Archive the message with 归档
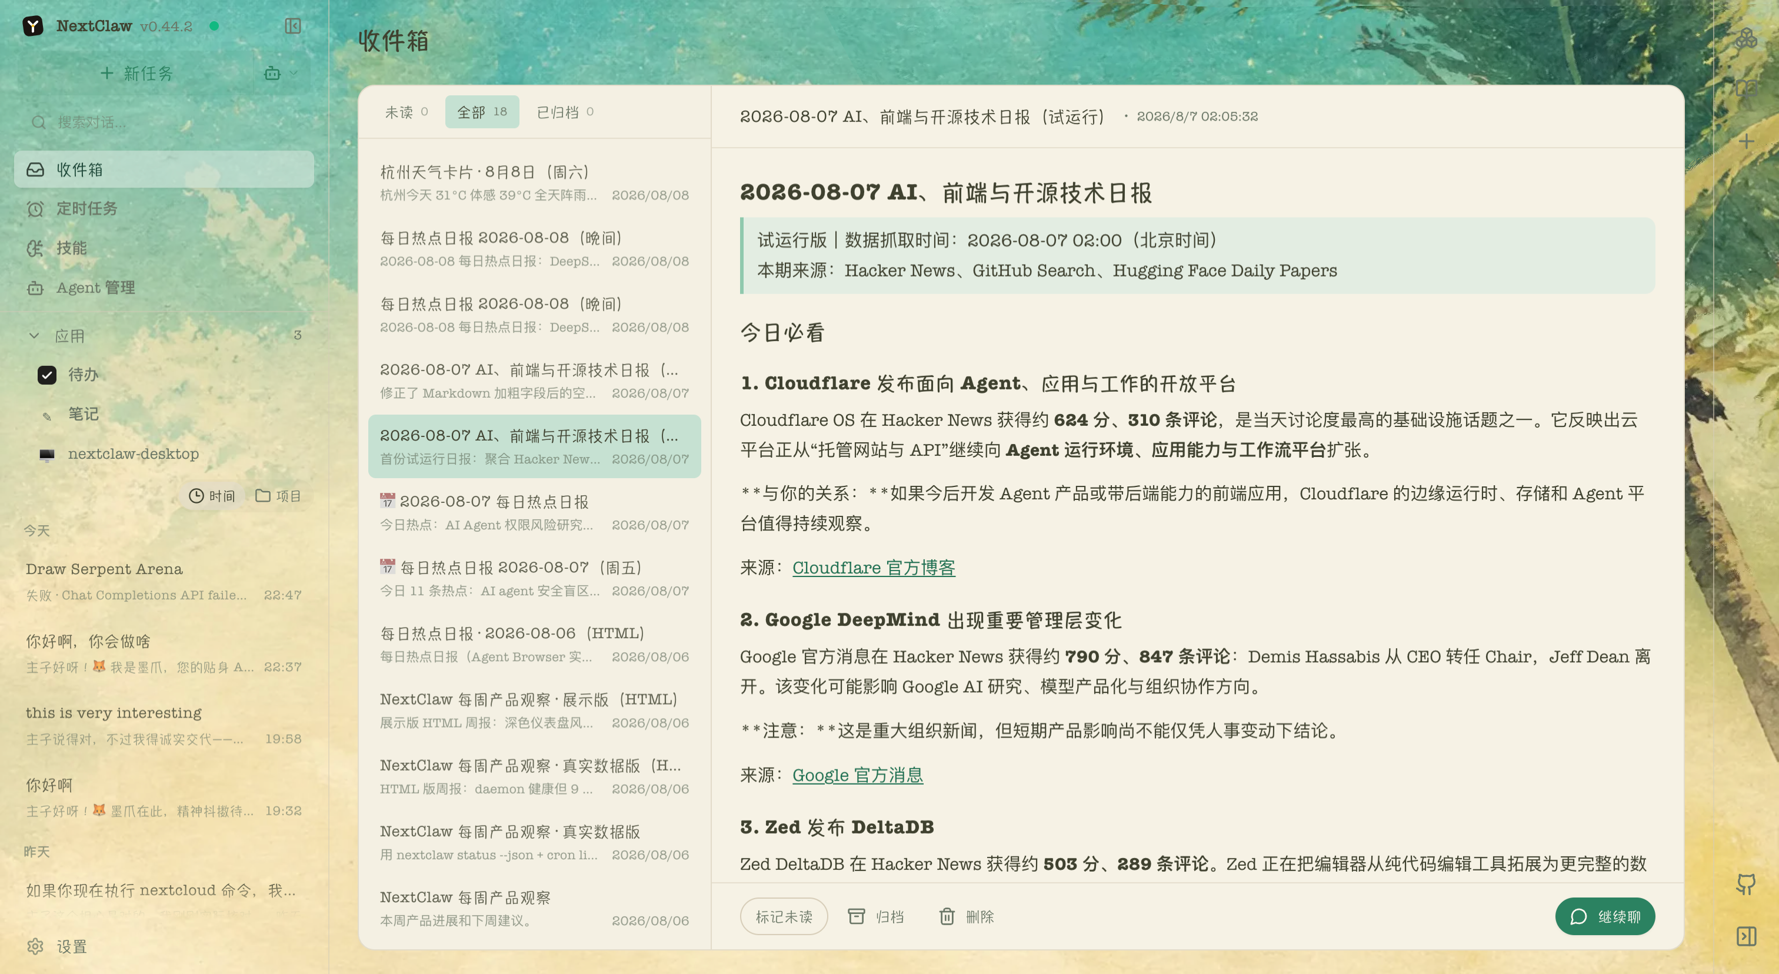The image size is (1779, 974). tap(876, 917)
